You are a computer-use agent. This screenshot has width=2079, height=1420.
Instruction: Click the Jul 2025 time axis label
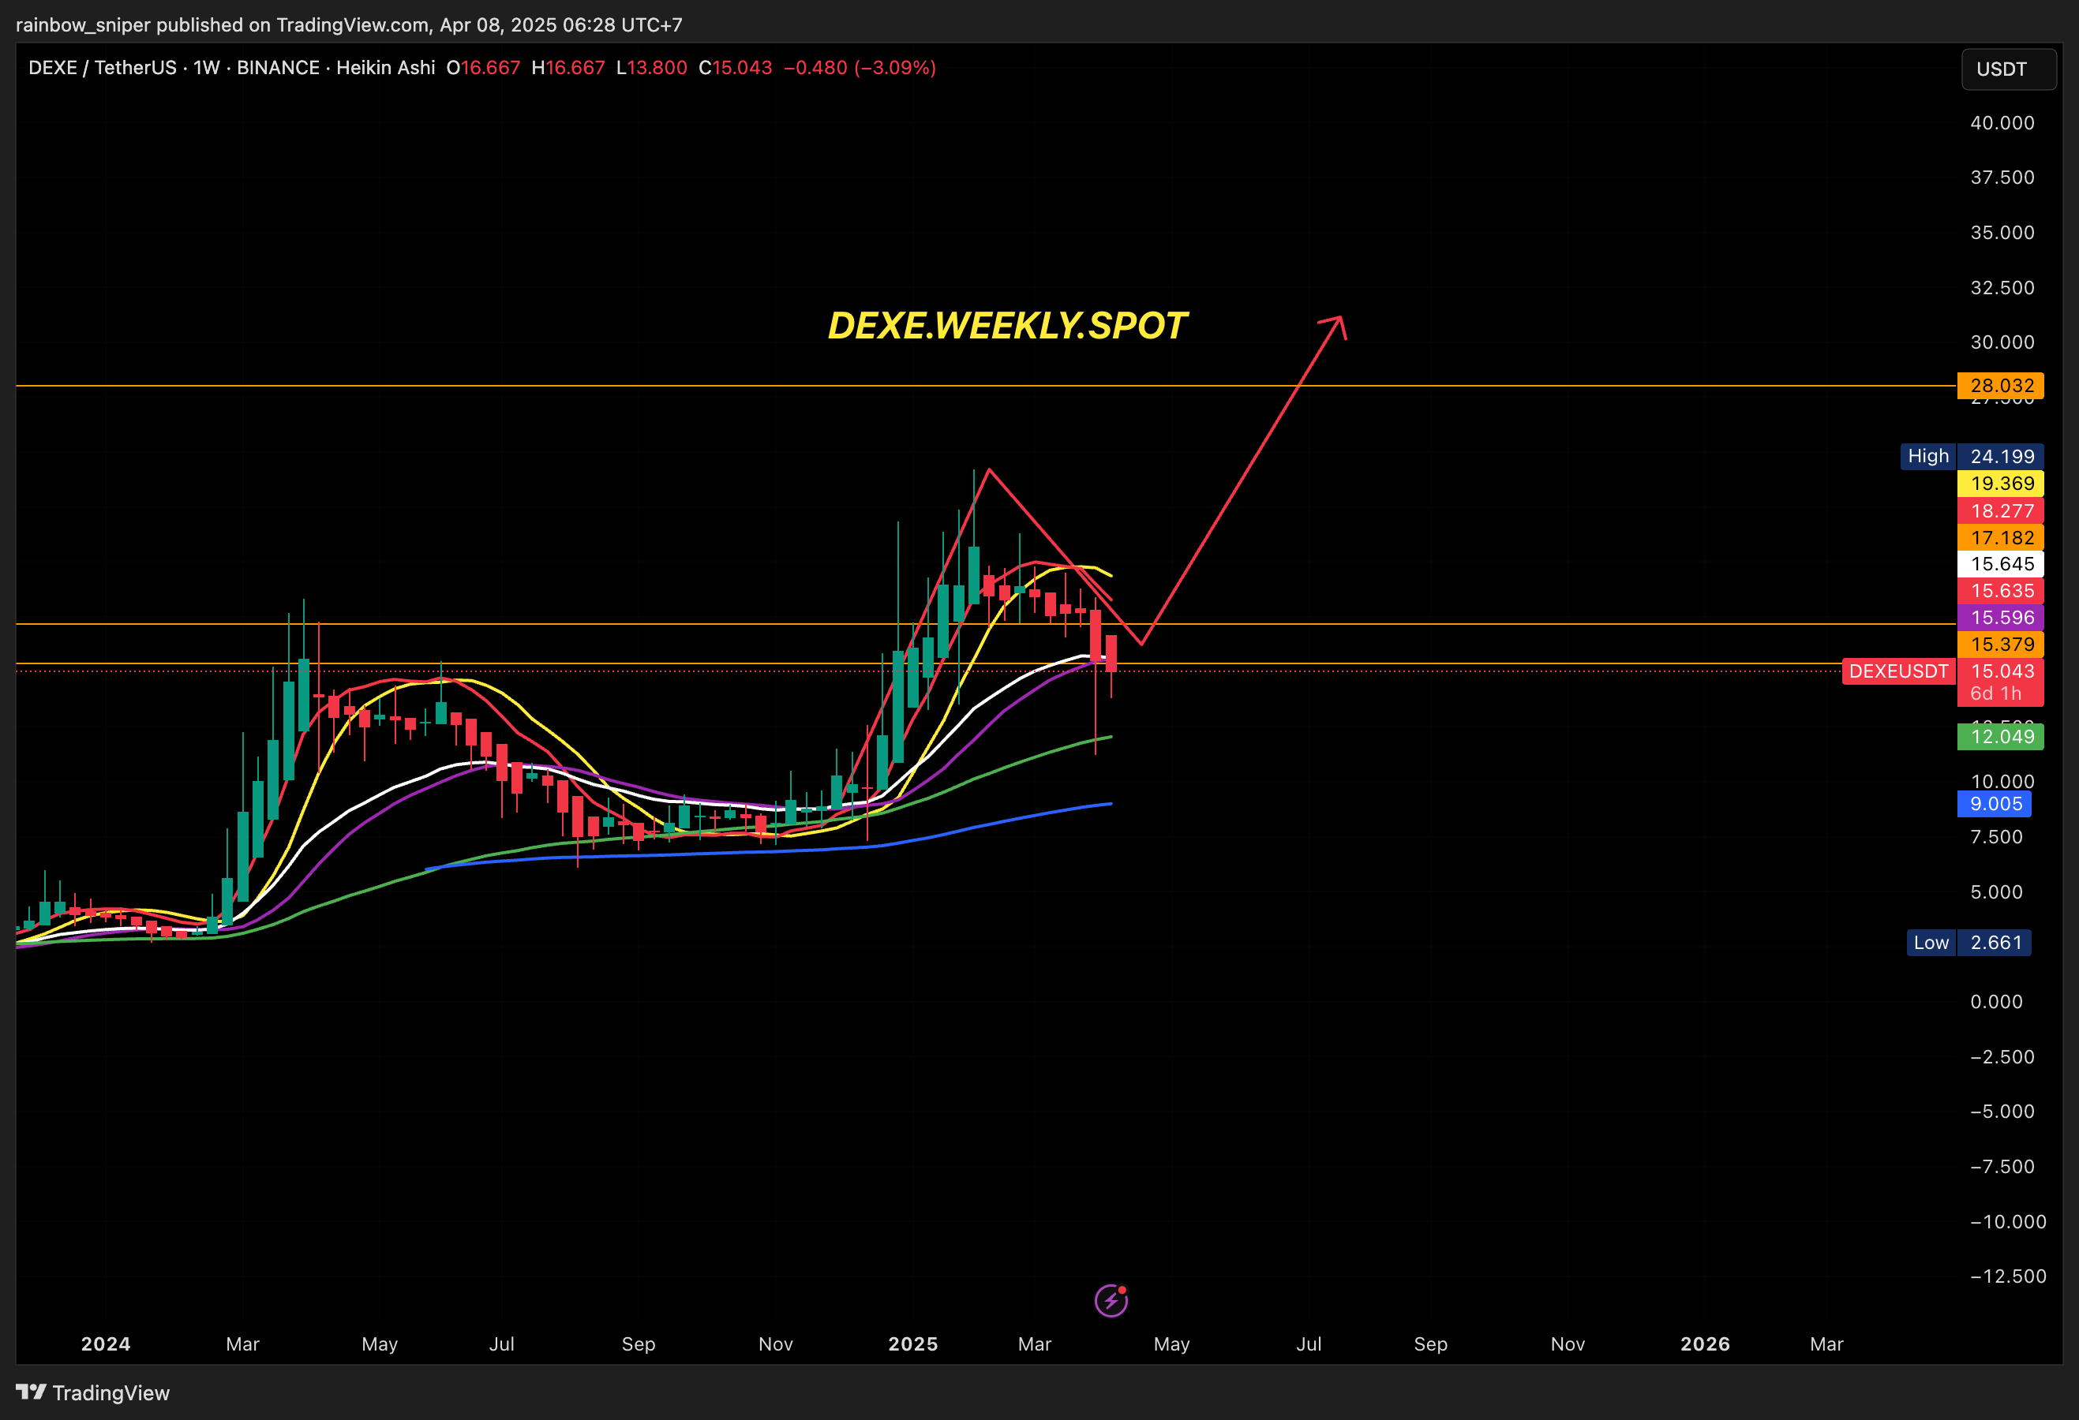tap(1309, 1344)
